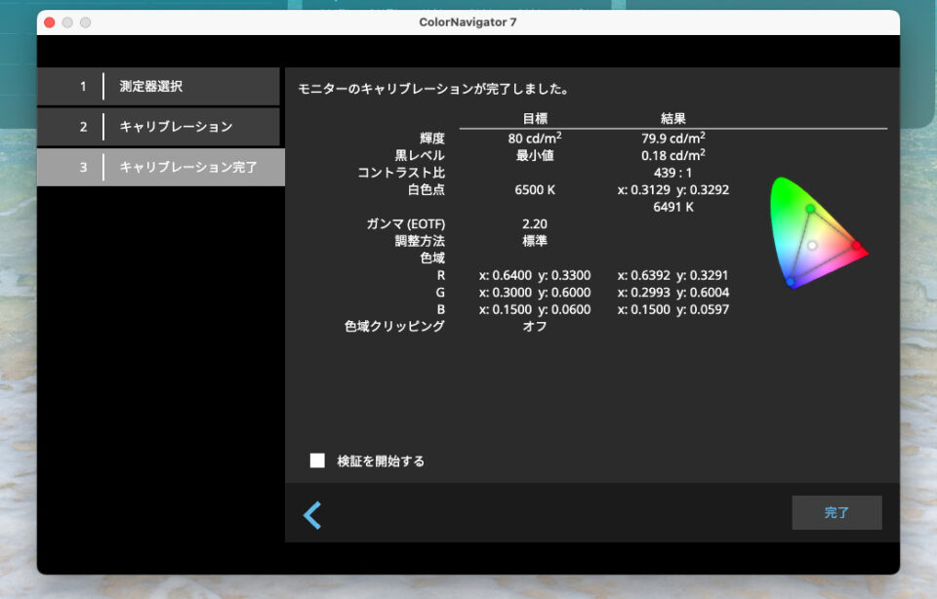Click the zoom window button

click(x=85, y=22)
